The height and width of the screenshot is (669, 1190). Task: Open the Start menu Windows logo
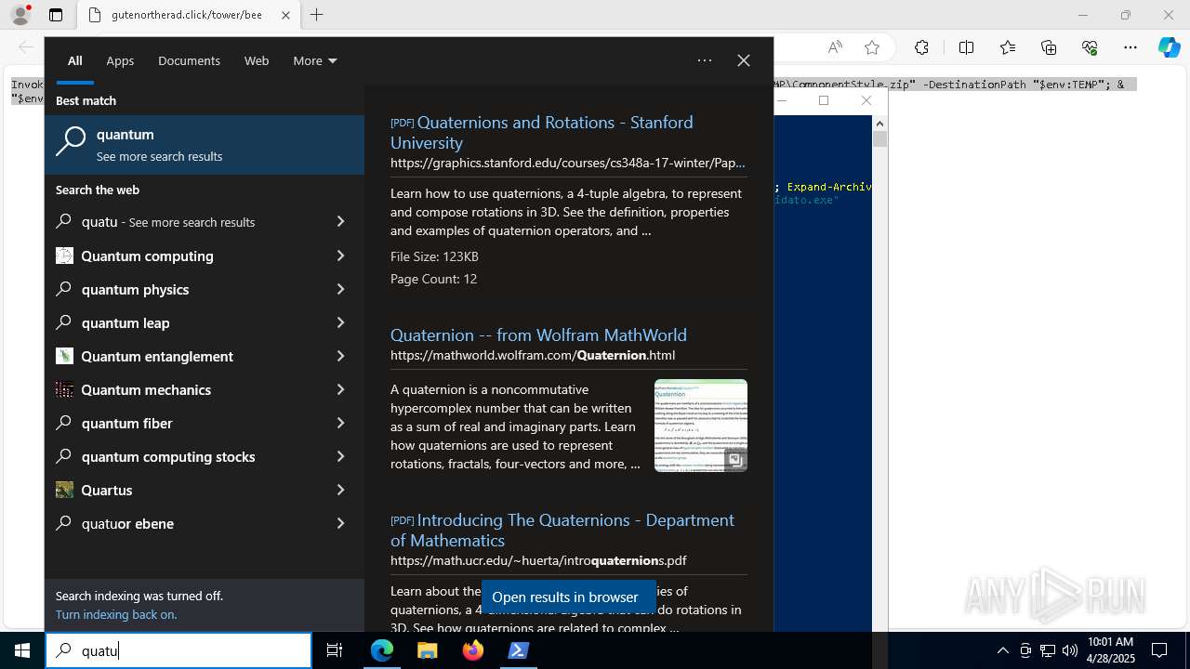coord(22,650)
